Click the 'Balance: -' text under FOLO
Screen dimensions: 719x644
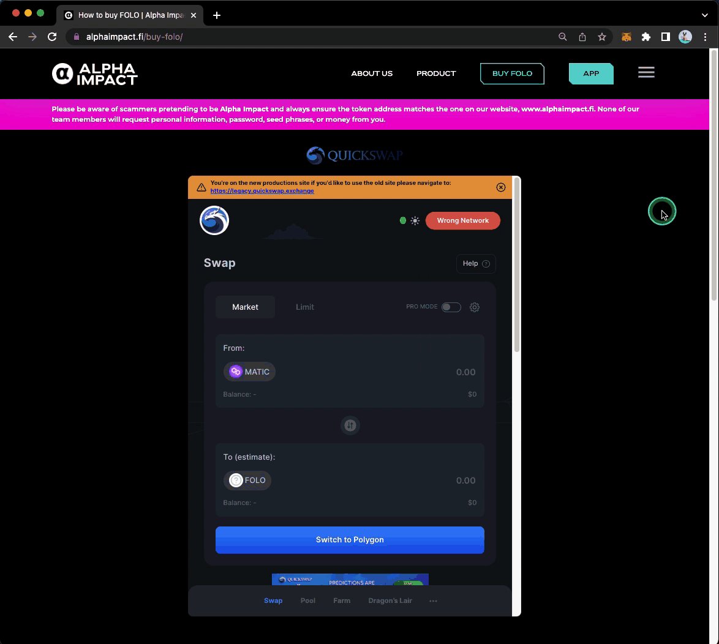pos(240,503)
